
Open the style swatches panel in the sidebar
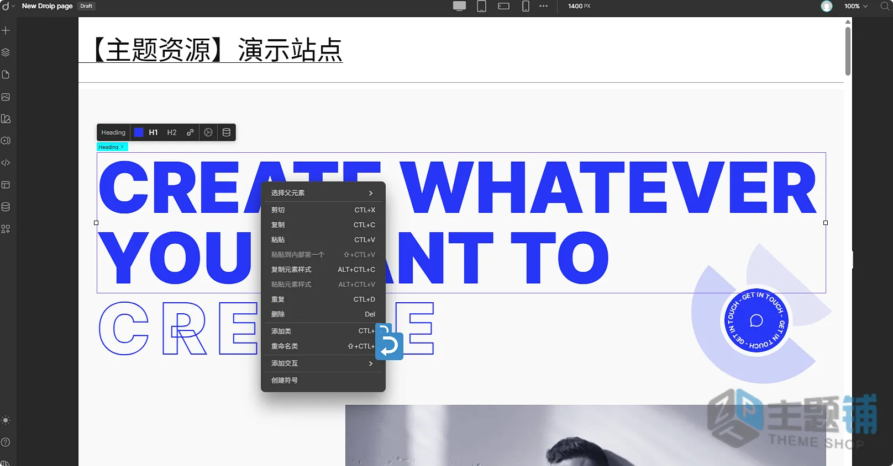[6, 119]
